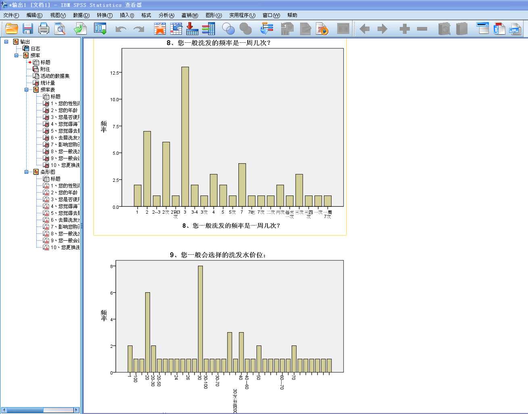Open the 转换(T) menu

pos(104,15)
